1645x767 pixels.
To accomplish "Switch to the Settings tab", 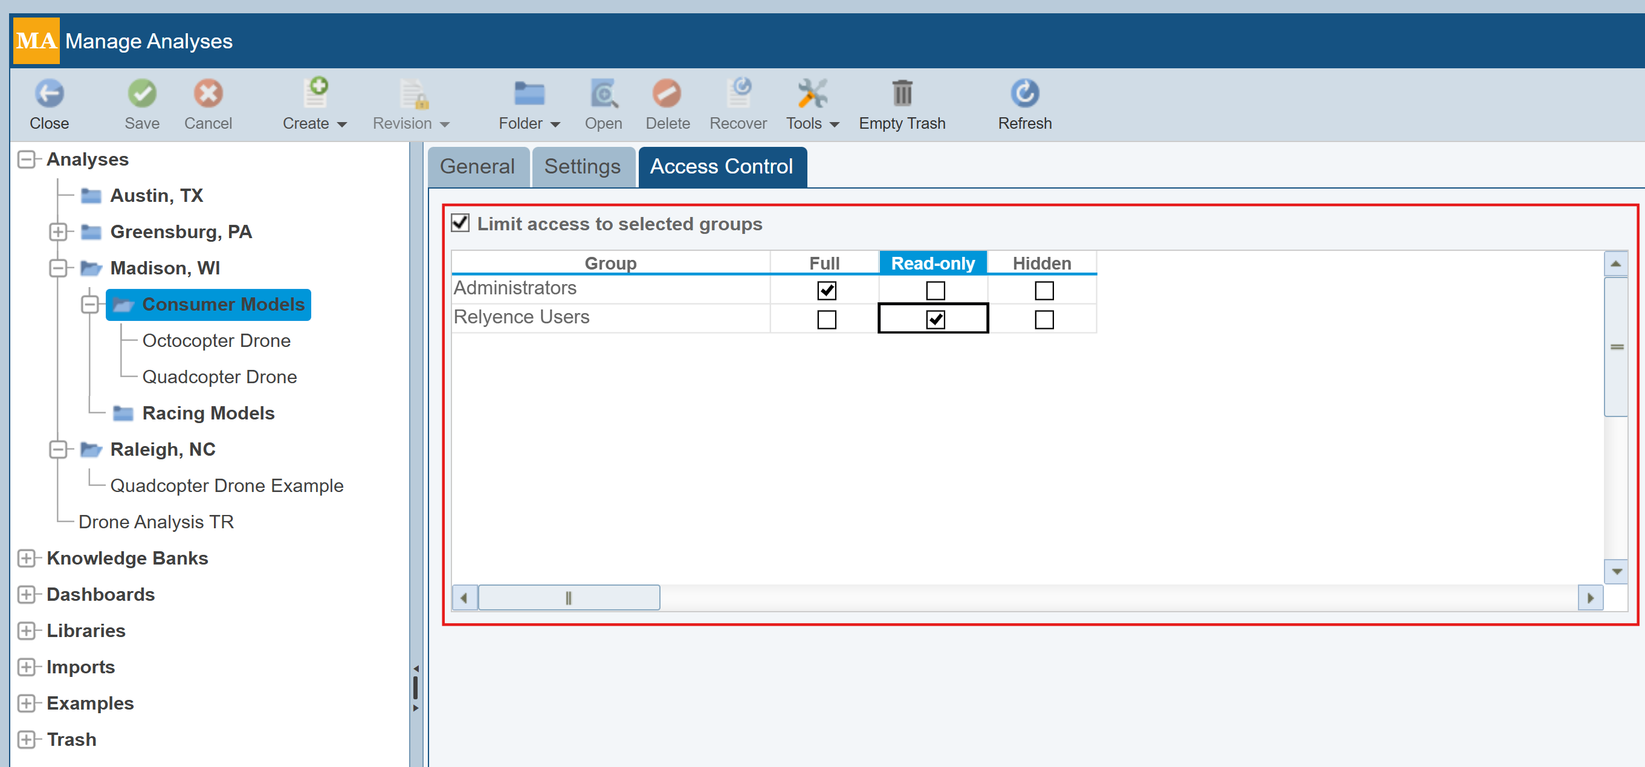I will 582,167.
